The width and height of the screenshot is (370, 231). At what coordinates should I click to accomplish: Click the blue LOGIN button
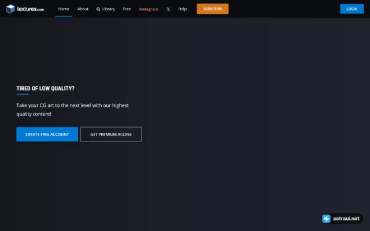[x=352, y=9]
